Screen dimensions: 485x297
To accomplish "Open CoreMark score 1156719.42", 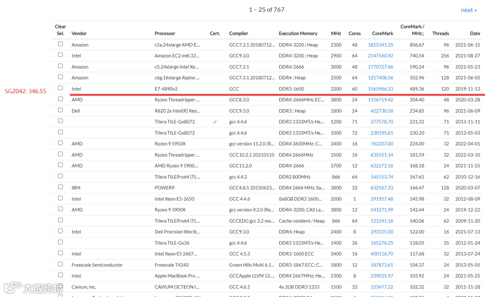I will click(x=380, y=100).
